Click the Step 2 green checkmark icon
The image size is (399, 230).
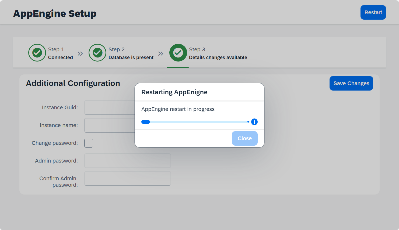[97, 53]
